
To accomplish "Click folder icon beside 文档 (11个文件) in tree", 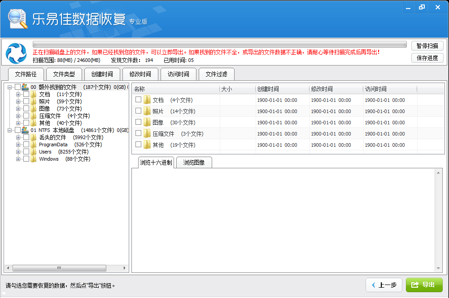I will pos(34,94).
